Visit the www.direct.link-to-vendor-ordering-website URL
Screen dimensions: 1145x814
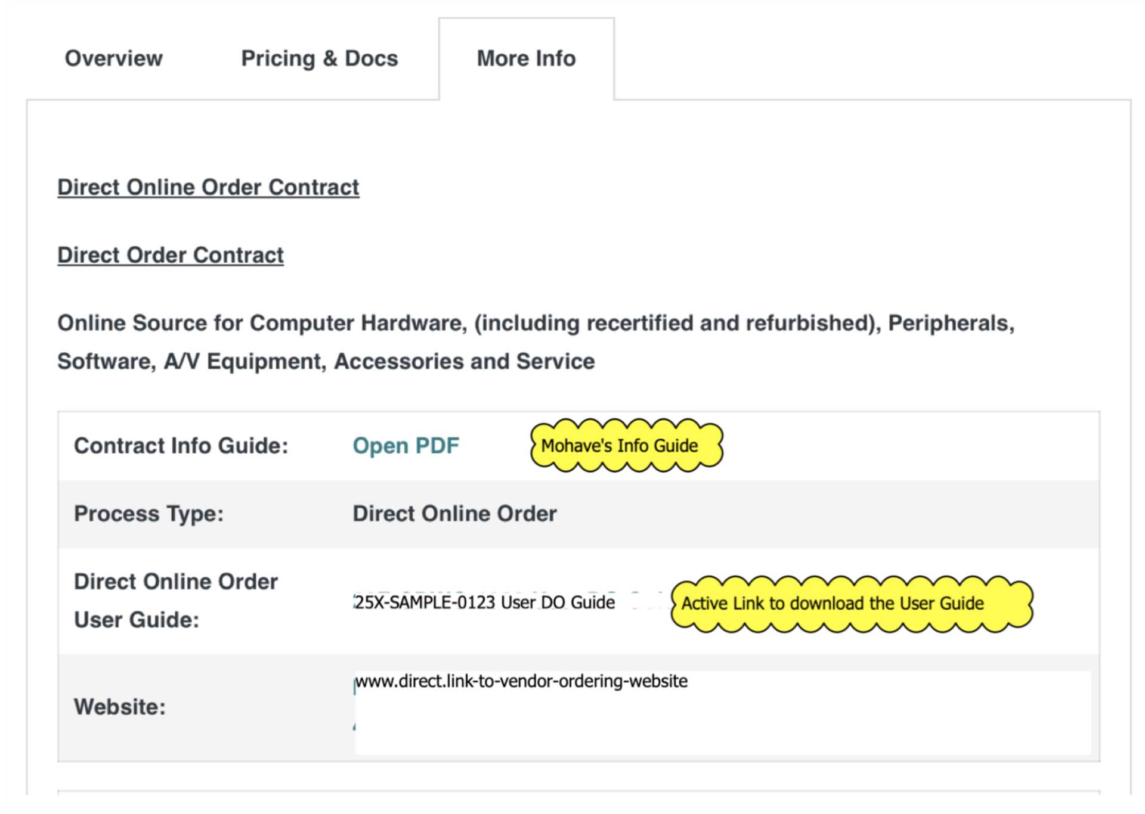(521, 681)
